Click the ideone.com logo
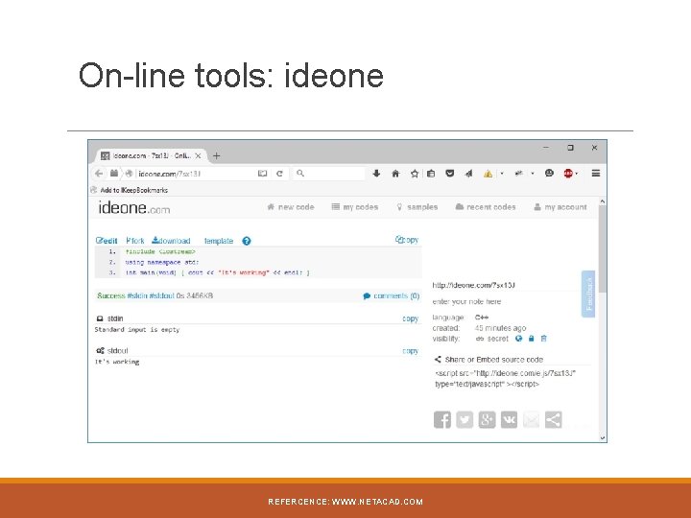Viewport: 691px width, 518px height. (x=134, y=208)
